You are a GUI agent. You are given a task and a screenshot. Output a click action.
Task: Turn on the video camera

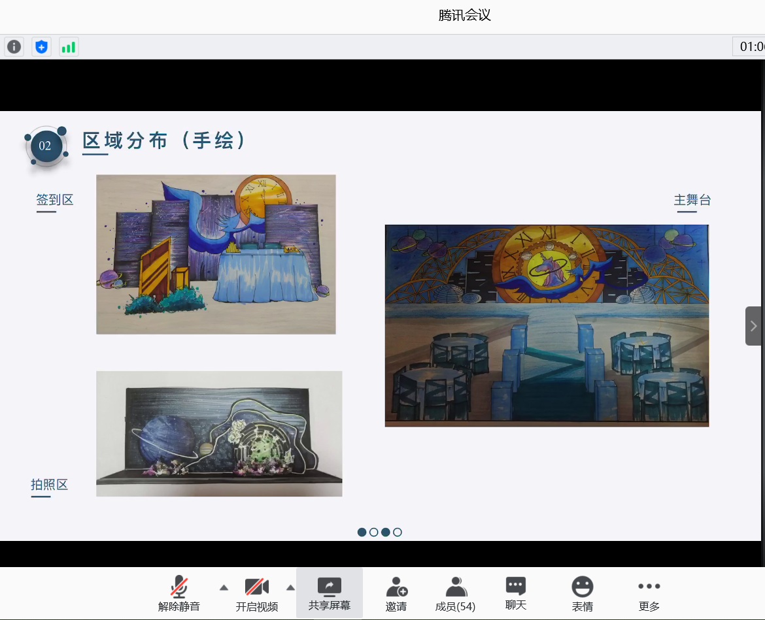(256, 593)
